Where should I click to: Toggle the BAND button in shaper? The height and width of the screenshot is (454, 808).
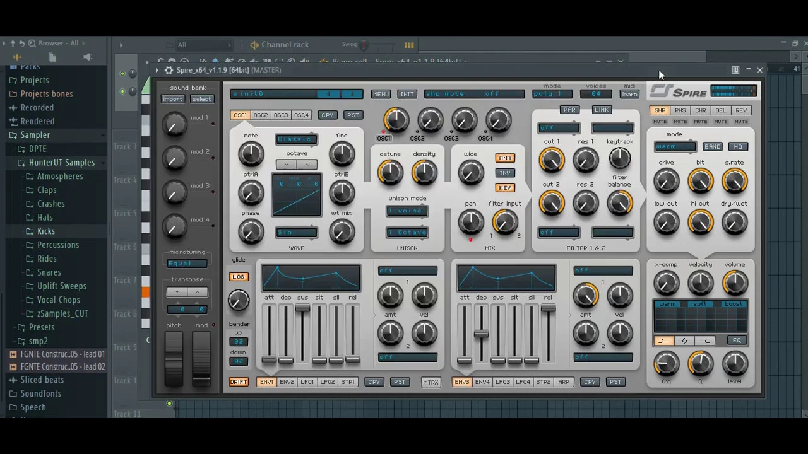(712, 147)
